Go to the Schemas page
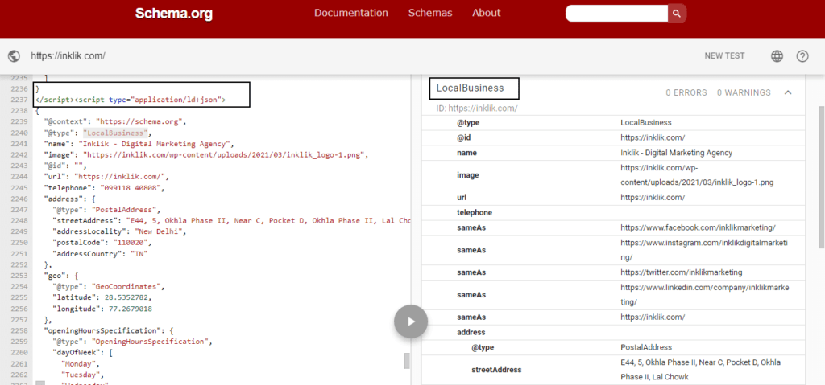 click(430, 13)
